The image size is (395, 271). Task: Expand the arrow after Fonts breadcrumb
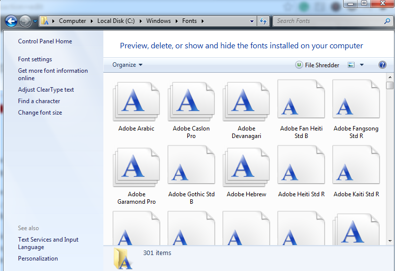click(203, 21)
